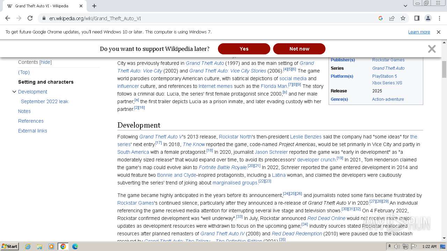Open volume speaker tray icon

(x=397, y=246)
